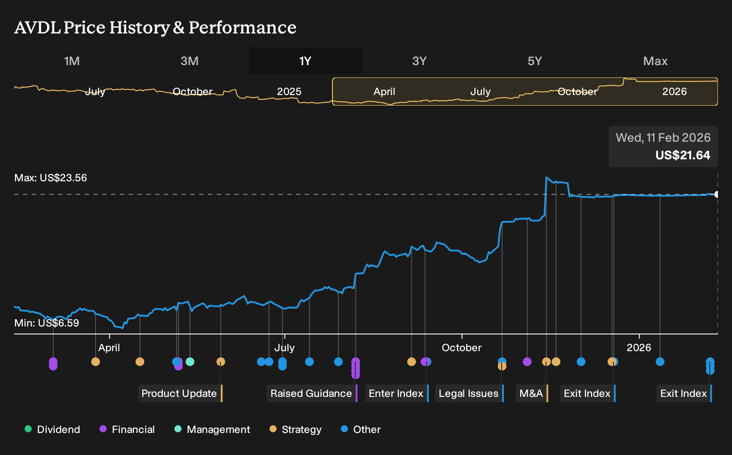Open the Raised Guidance event label
Viewport: 732px width, 455px height.
(312, 393)
